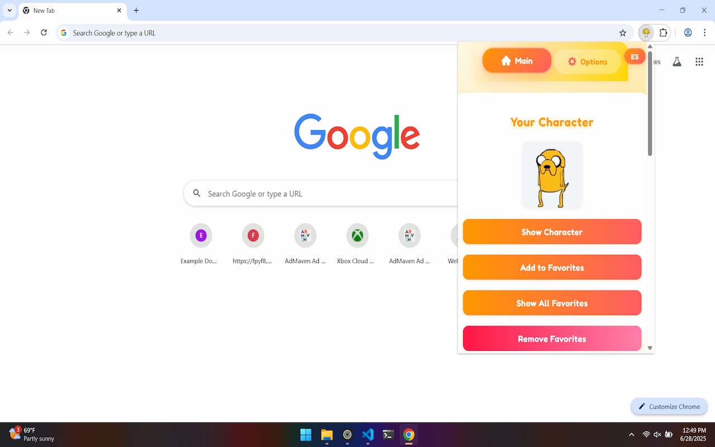Open Visual Studio Code from taskbar
The height and width of the screenshot is (447, 715).
click(368, 435)
